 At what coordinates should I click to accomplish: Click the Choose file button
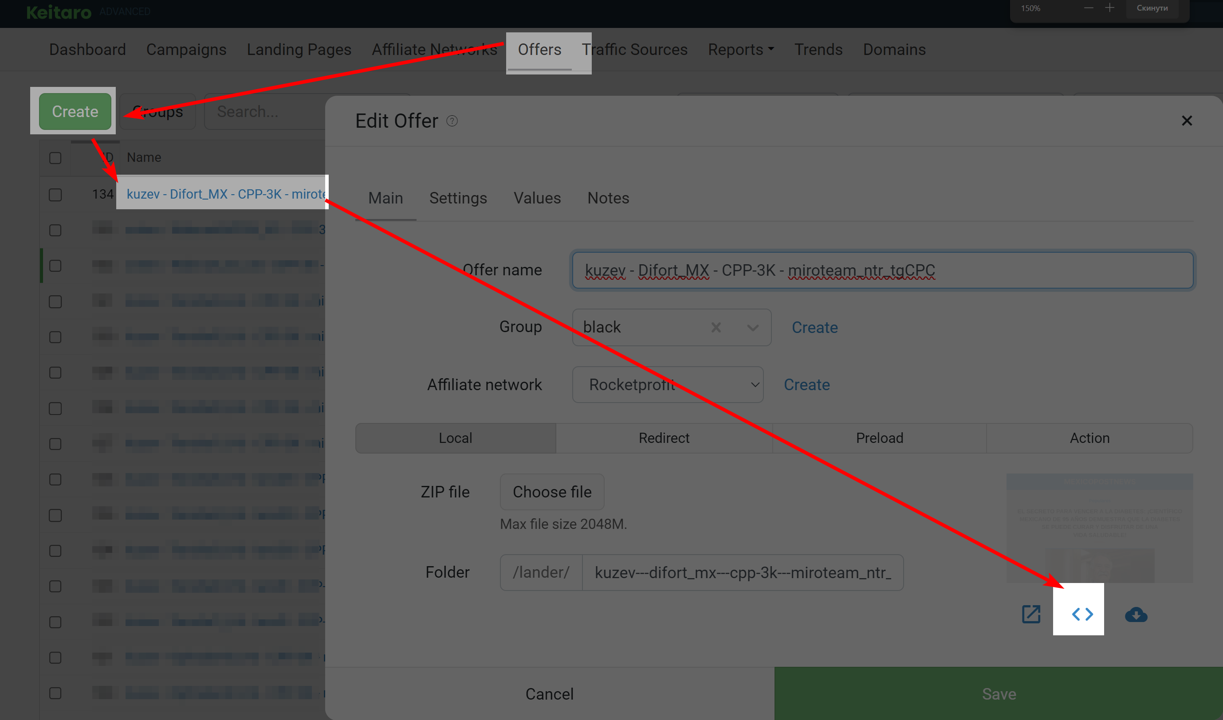click(x=552, y=492)
